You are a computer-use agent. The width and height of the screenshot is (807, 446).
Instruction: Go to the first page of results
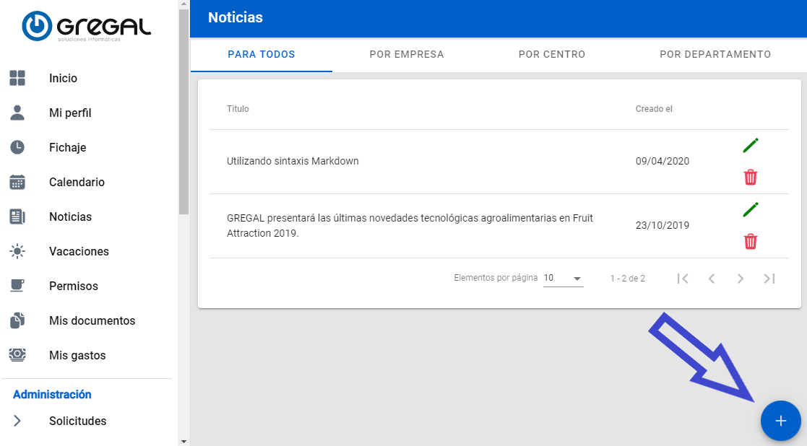(x=683, y=279)
